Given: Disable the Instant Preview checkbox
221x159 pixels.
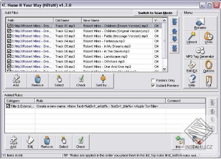Looking at the screenshot, I should pos(153,85).
